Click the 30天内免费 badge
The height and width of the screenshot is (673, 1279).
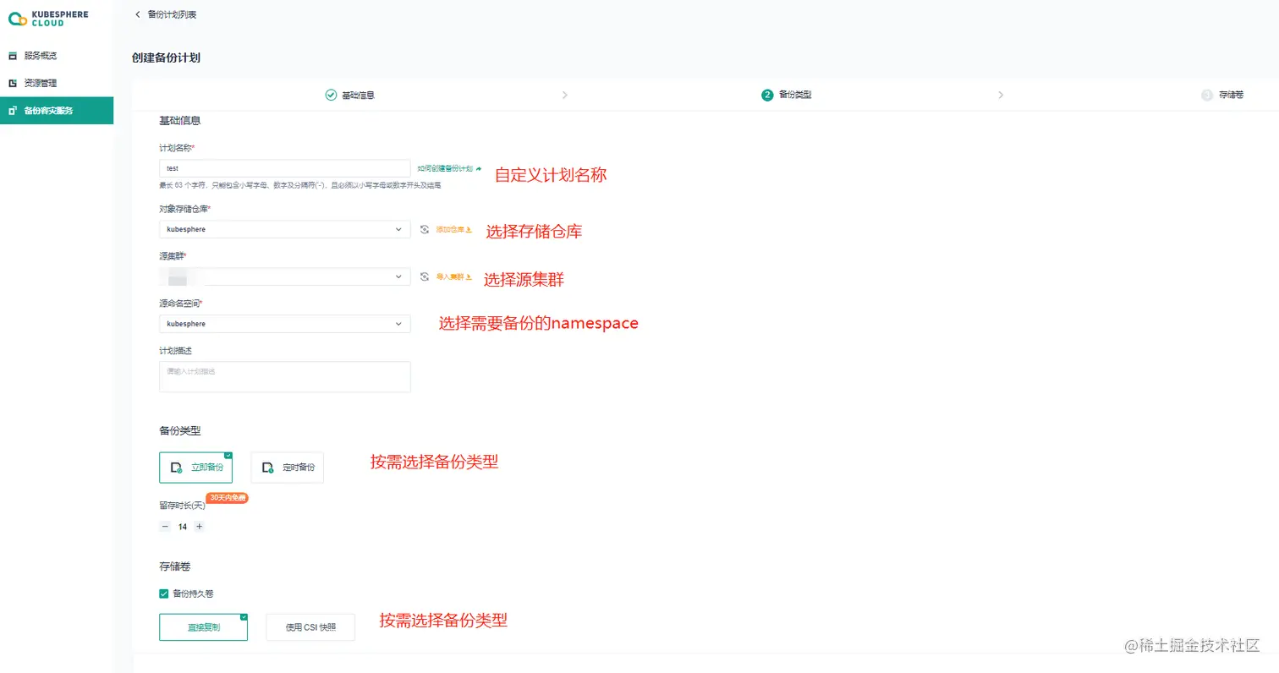(x=228, y=498)
